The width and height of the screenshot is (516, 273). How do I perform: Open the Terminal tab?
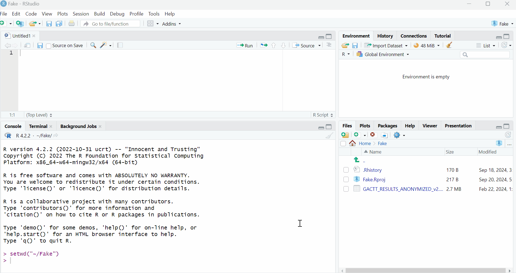(38, 126)
